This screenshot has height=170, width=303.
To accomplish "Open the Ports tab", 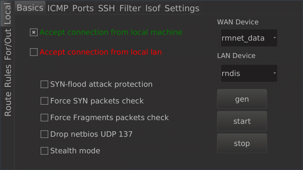I will tap(83, 8).
